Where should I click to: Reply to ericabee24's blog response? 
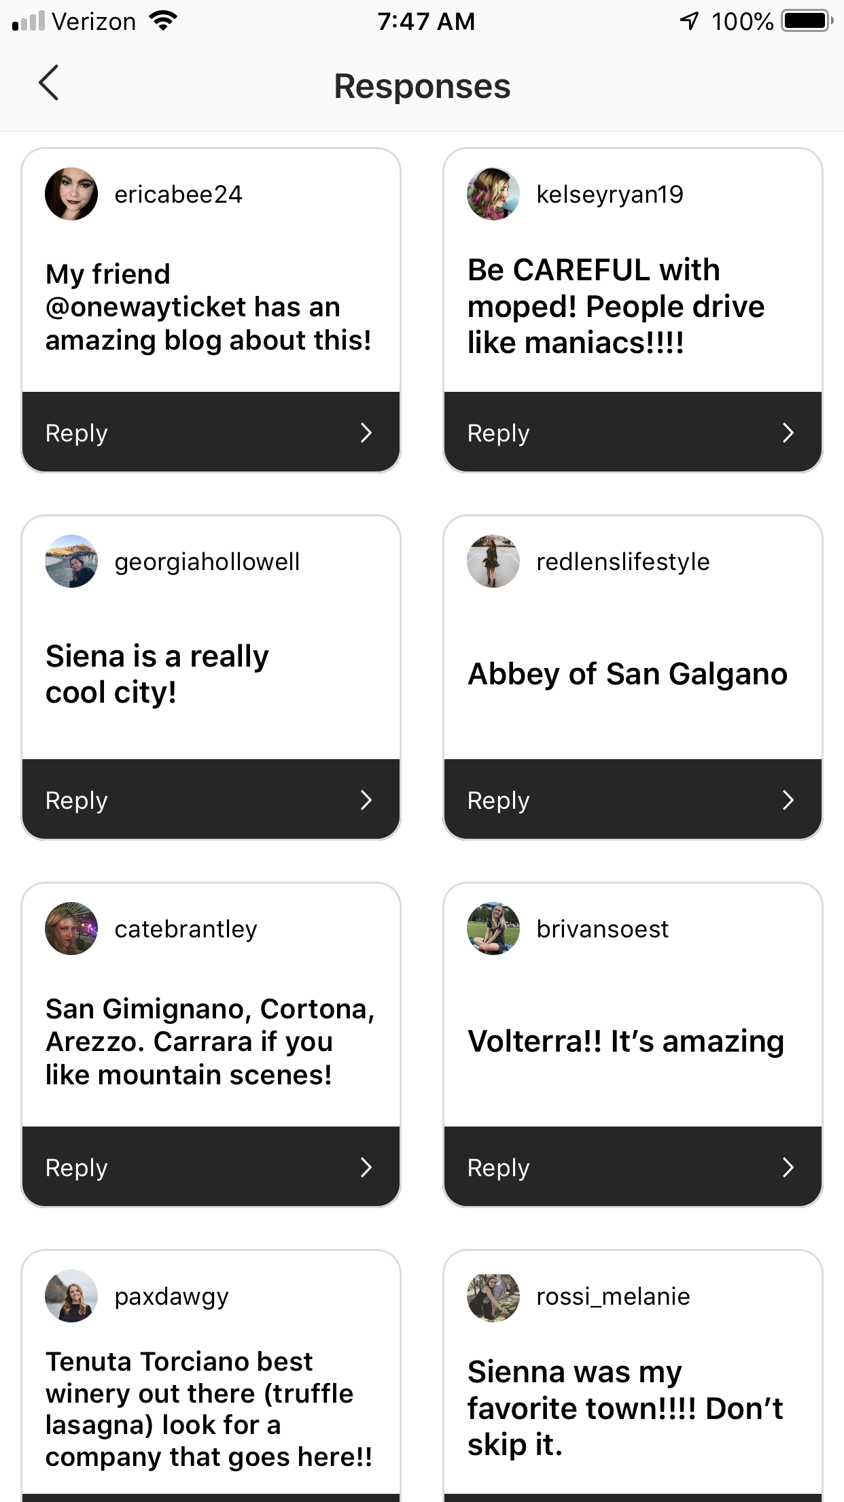[x=211, y=433]
